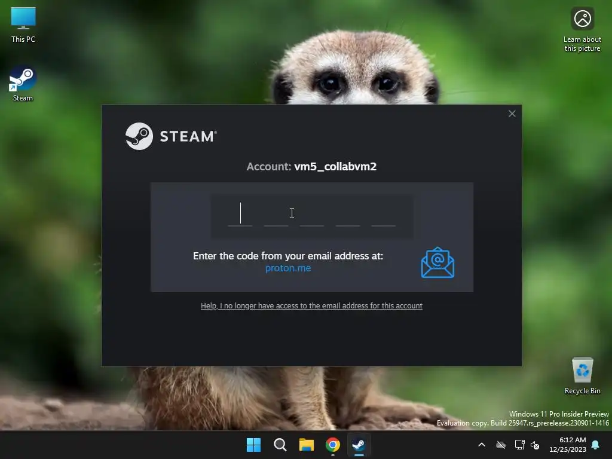Screen dimensions: 612x459
Task: Open the Recycle Bin on the desktop
Action: (x=582, y=376)
